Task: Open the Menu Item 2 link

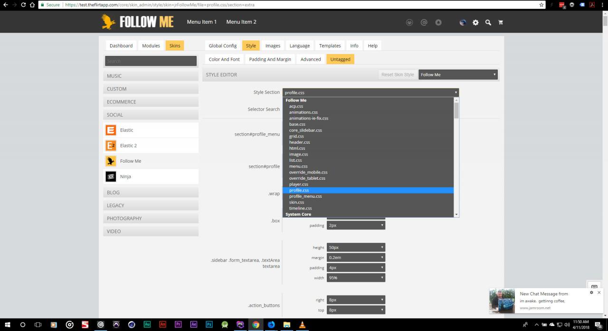Action: coord(241,22)
